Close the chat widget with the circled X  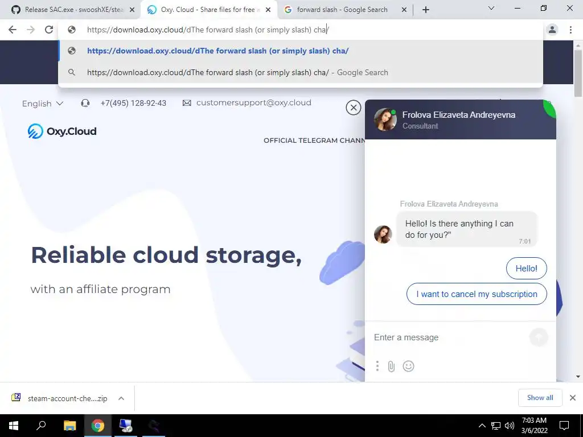point(353,108)
